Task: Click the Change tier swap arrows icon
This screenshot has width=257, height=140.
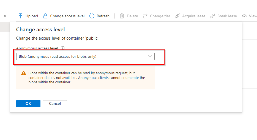Action: point(145,16)
